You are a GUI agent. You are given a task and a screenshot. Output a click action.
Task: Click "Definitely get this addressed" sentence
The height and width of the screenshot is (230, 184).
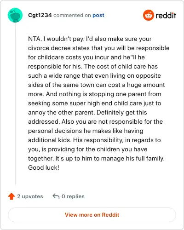pyautogui.click(x=87, y=117)
